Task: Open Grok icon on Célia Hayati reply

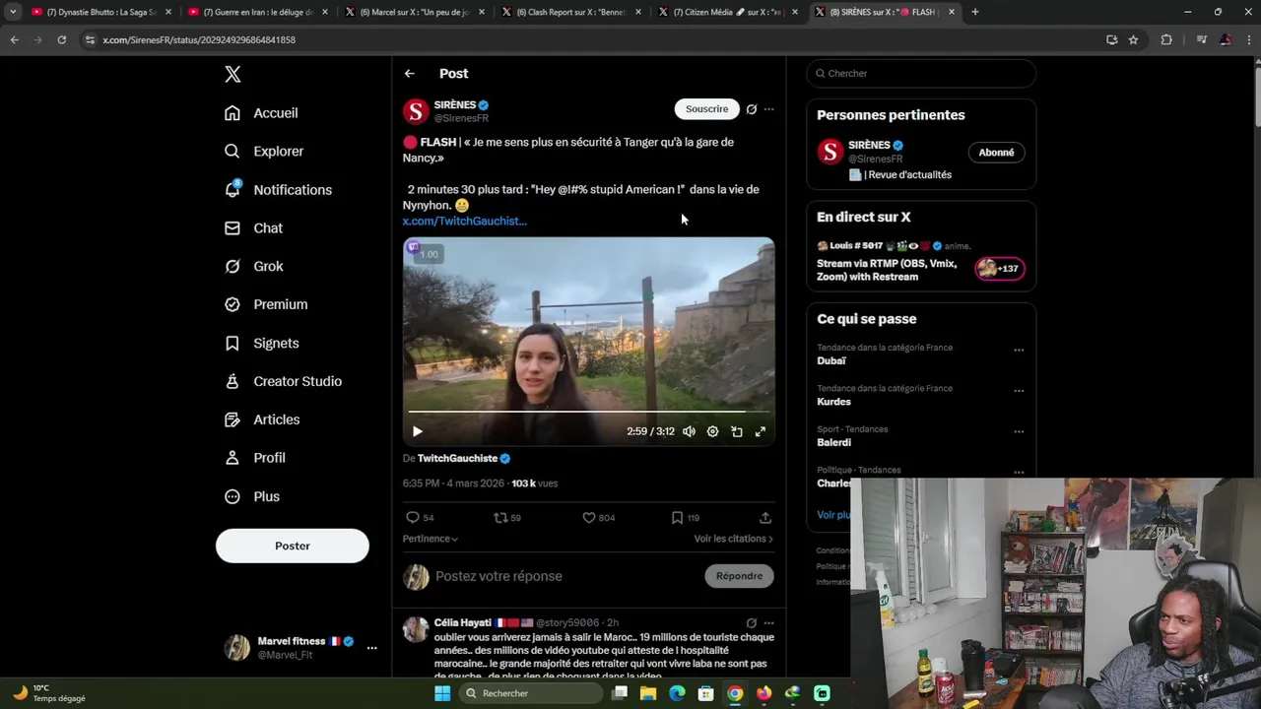Action: pos(752,623)
